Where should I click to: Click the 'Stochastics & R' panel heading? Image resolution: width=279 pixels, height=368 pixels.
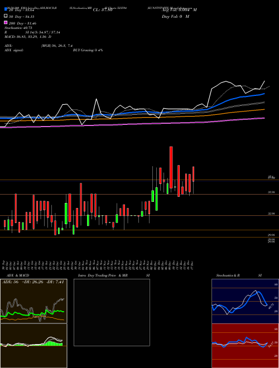click(228, 275)
